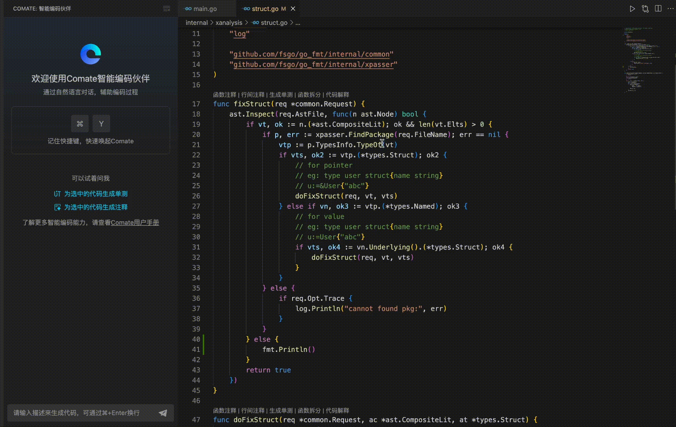Click the fixStruct function name
This screenshot has width=676, height=427.
click(252, 104)
